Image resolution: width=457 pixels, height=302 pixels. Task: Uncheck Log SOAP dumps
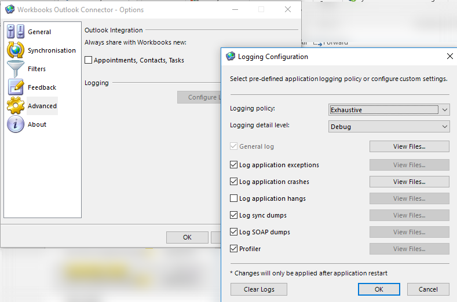coord(233,232)
